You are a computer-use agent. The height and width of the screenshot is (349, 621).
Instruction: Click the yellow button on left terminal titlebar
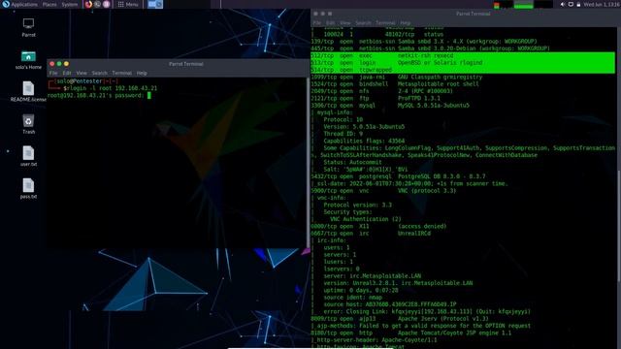point(66,64)
